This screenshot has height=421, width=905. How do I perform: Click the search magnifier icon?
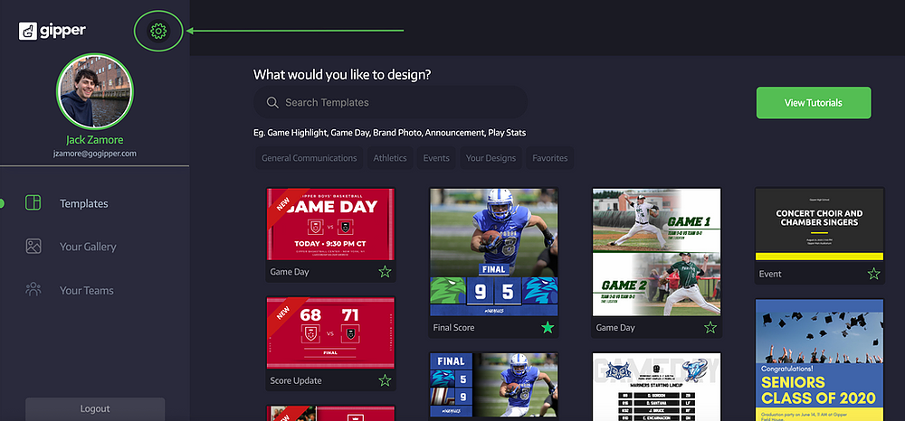272,102
